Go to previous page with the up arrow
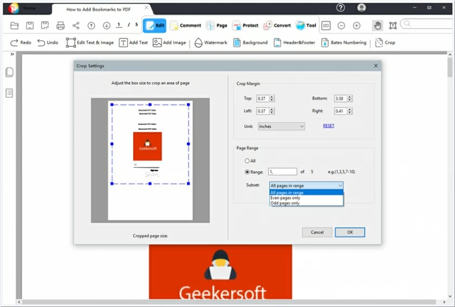The width and height of the screenshot is (455, 307). click(91, 25)
